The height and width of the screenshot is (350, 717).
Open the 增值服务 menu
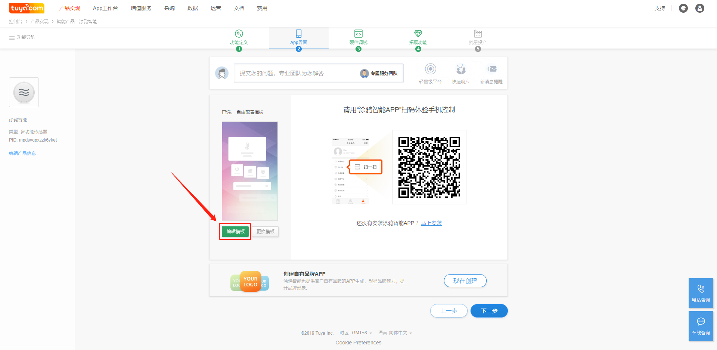[x=141, y=8]
